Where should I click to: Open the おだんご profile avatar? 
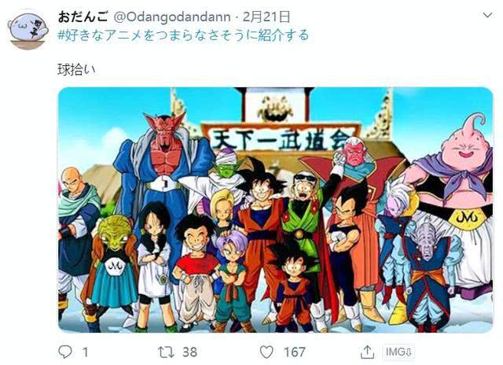point(28,31)
